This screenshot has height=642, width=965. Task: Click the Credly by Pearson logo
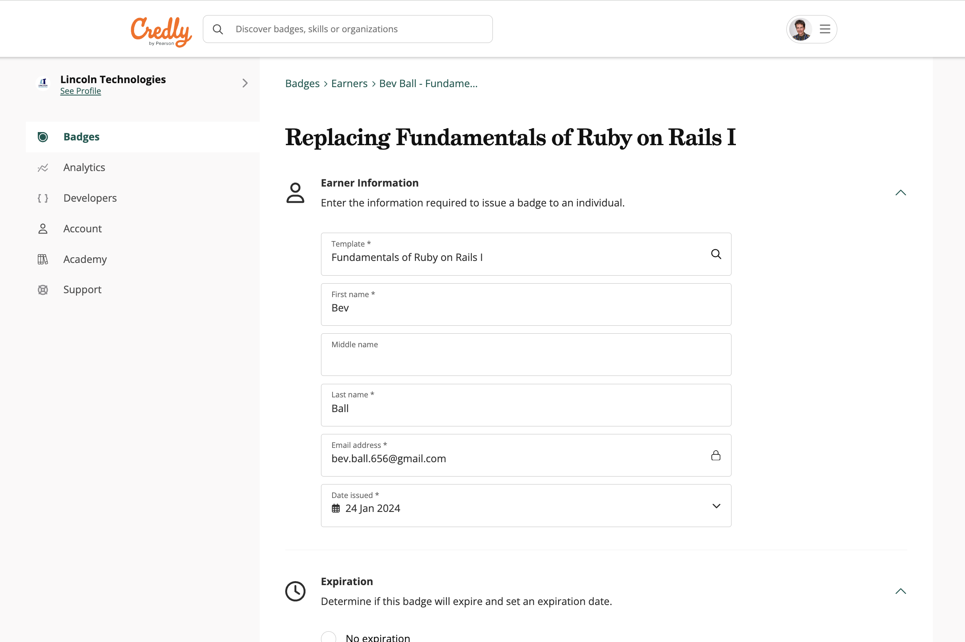click(x=161, y=31)
